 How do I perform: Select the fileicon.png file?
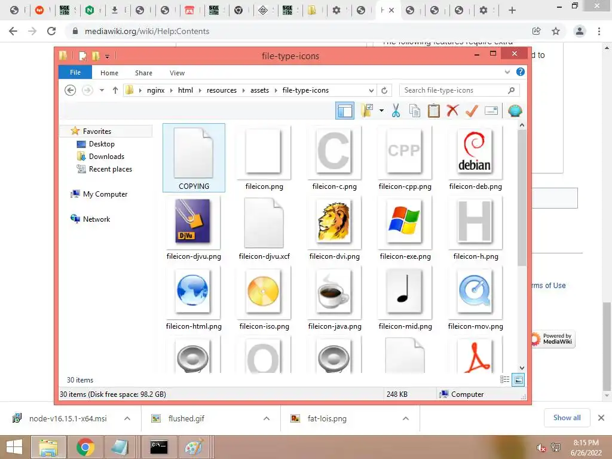point(264,158)
